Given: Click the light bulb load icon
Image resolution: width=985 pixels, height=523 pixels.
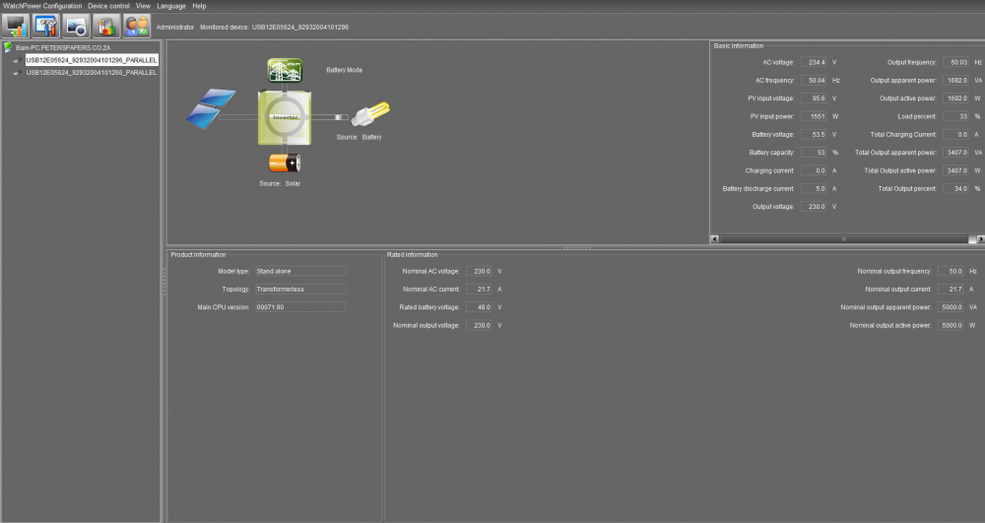Looking at the screenshot, I should [x=370, y=114].
